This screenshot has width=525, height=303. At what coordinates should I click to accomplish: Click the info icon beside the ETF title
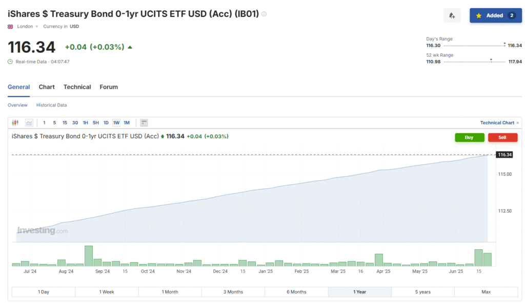[x=264, y=14]
